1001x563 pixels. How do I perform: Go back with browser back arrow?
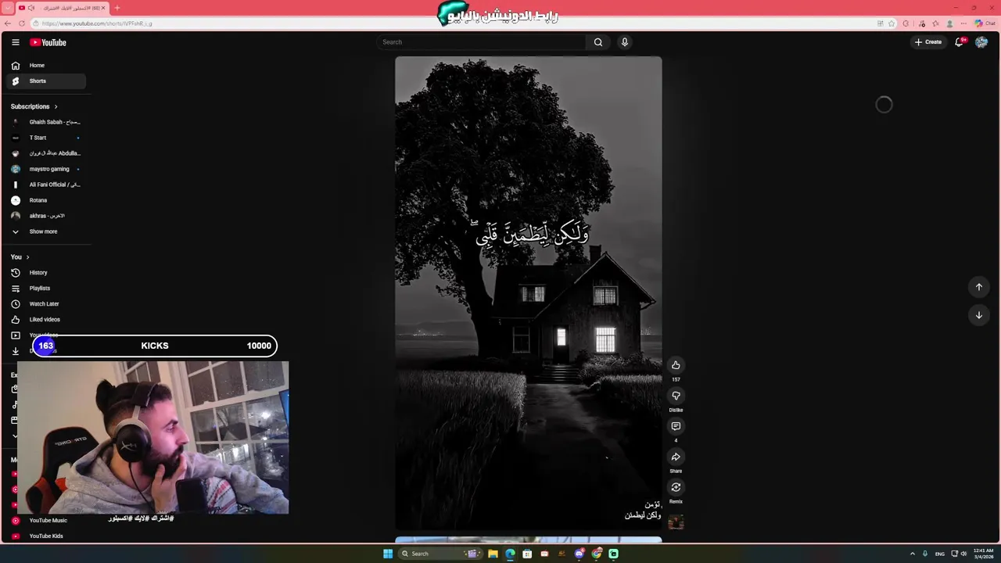tap(8, 23)
